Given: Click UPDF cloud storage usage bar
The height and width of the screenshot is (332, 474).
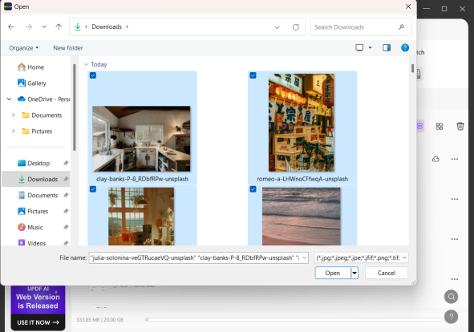Looking at the screenshot, I should (x=294, y=320).
